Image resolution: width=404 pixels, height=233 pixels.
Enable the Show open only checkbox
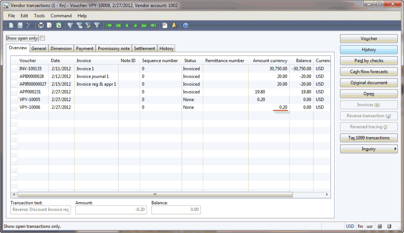pyautogui.click(x=42, y=38)
